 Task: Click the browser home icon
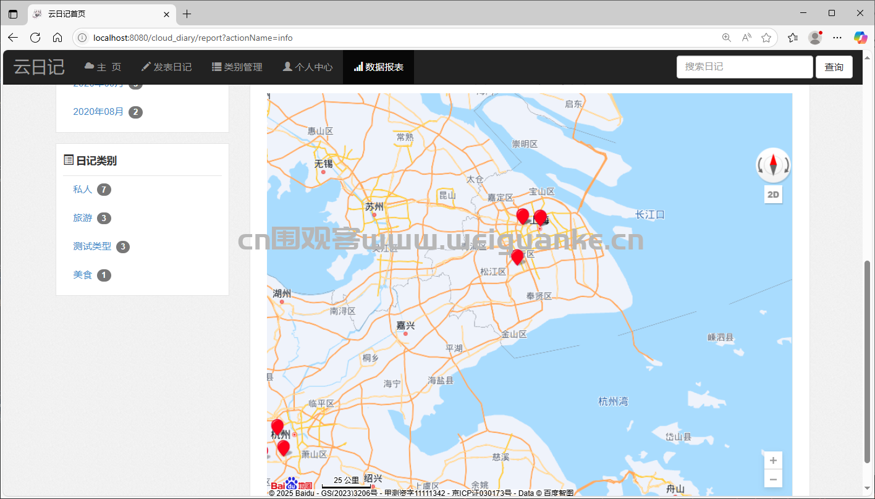click(x=57, y=38)
